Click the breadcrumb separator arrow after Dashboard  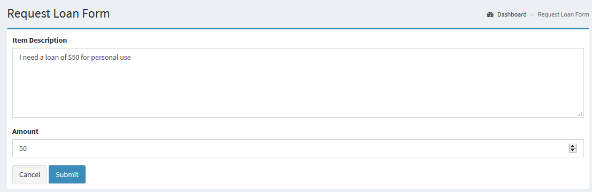tap(532, 15)
